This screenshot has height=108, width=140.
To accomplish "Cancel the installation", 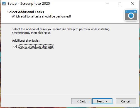I will pyautogui.click(x=126, y=101).
